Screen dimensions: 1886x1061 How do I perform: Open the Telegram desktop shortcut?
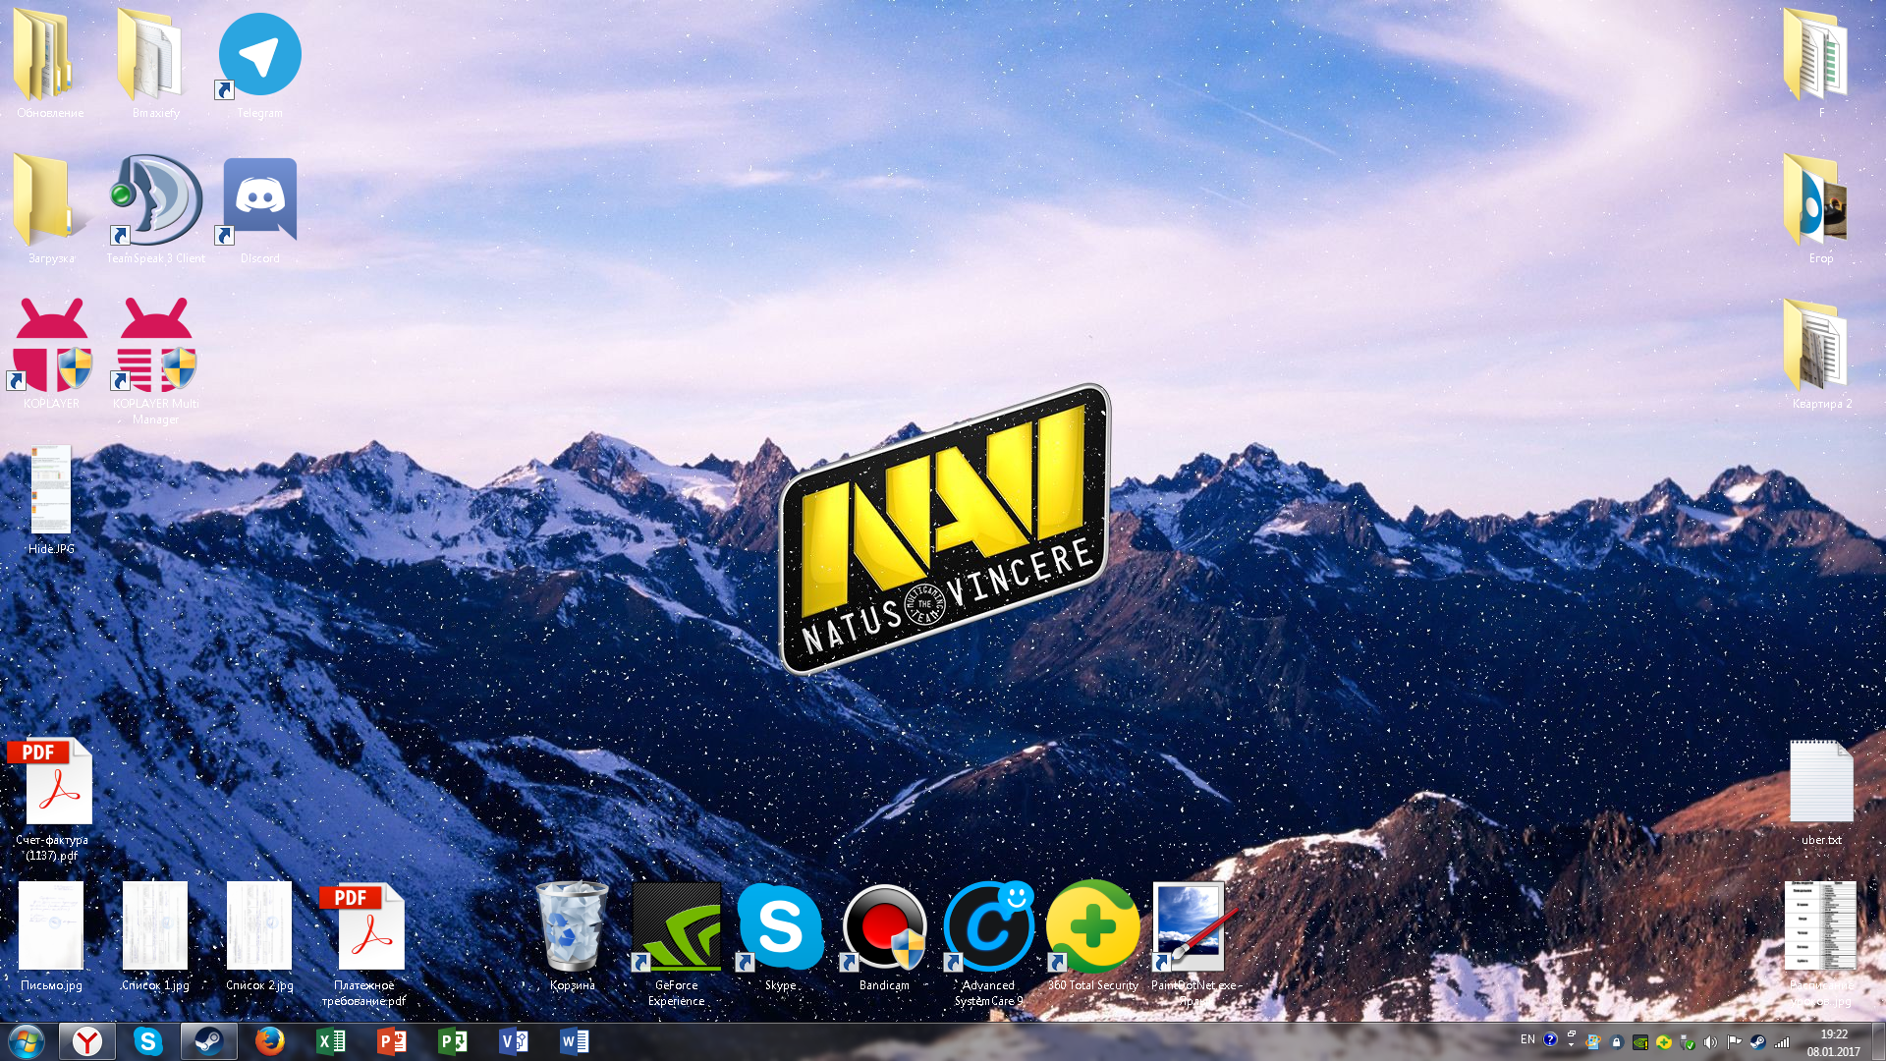(x=259, y=65)
